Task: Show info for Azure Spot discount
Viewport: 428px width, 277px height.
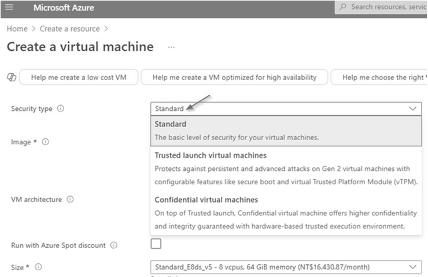Action: [113, 245]
